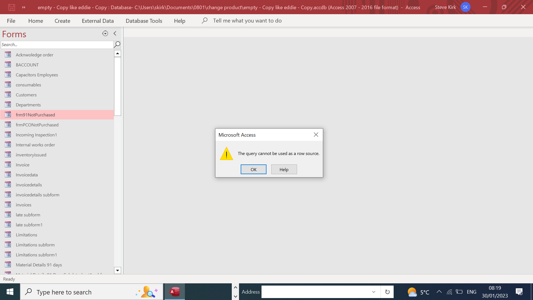Screen dimensions: 533x300
Task: Select the 'invoicedetails' form name
Action: (29, 185)
